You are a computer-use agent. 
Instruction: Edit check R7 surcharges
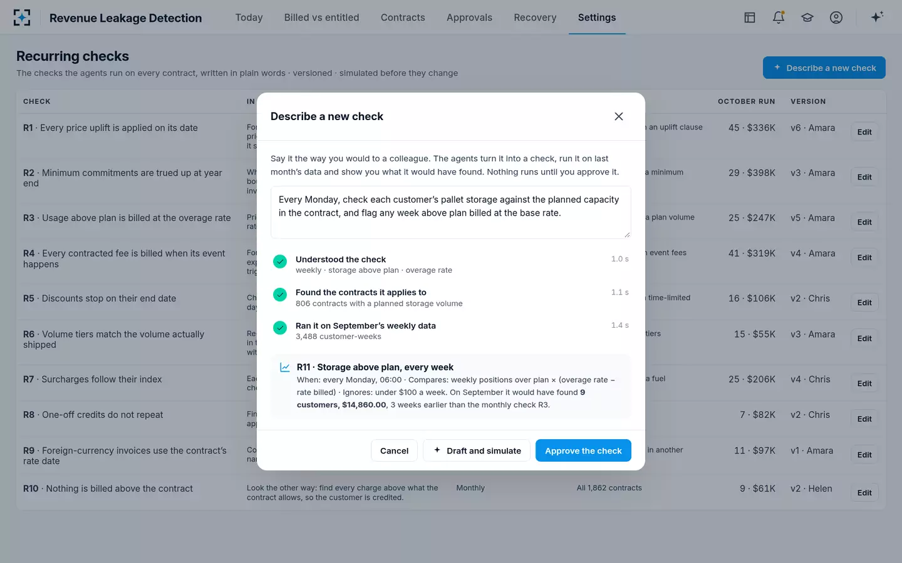(864, 383)
